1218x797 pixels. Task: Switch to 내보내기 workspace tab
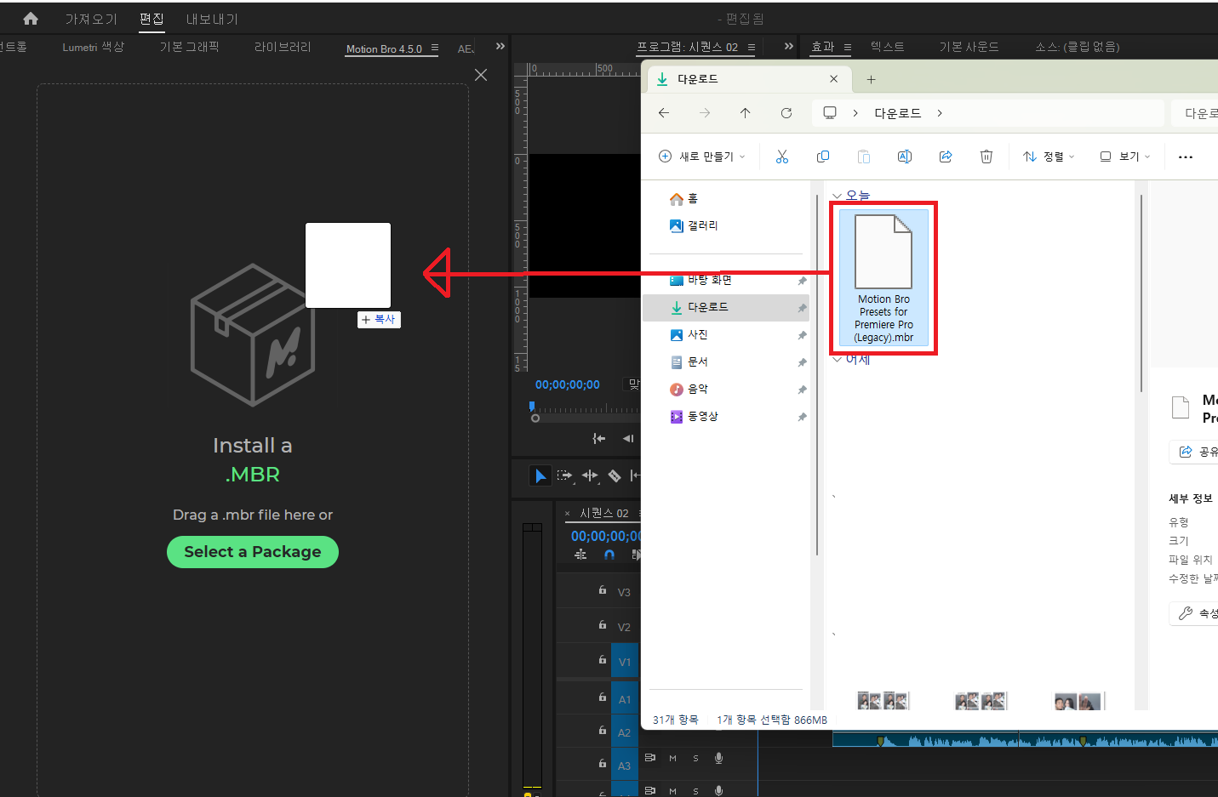(212, 19)
